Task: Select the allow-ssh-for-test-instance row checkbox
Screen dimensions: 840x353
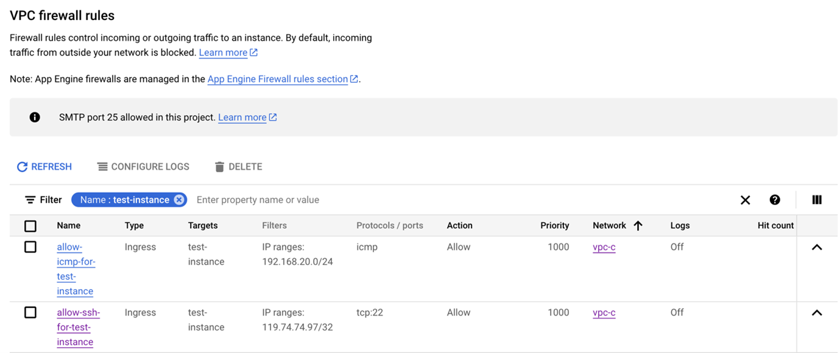Action: point(30,313)
